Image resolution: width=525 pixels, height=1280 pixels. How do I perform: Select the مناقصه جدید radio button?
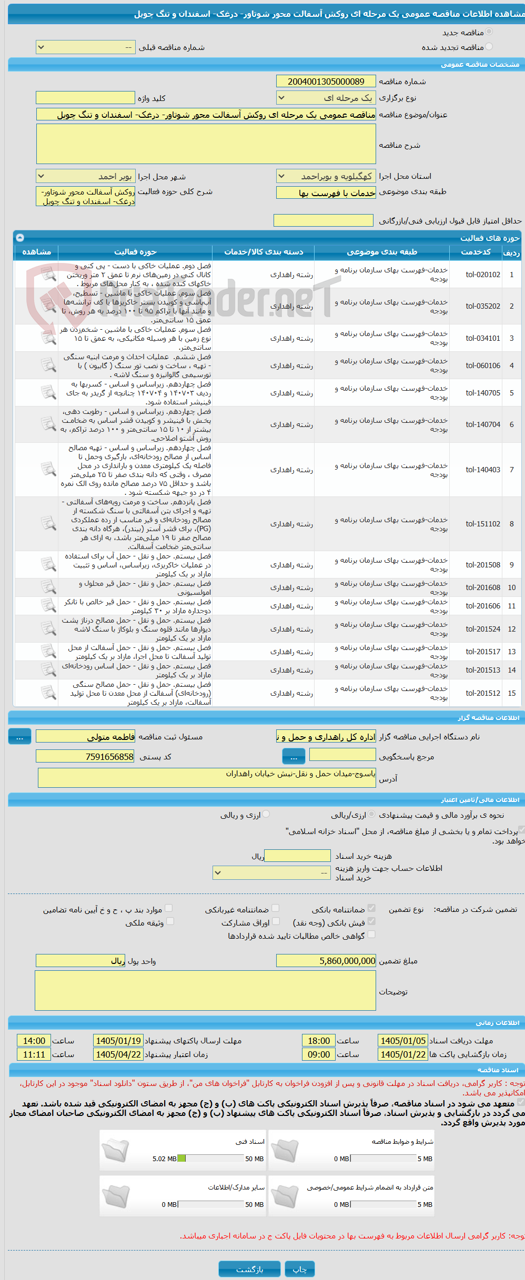click(x=489, y=32)
